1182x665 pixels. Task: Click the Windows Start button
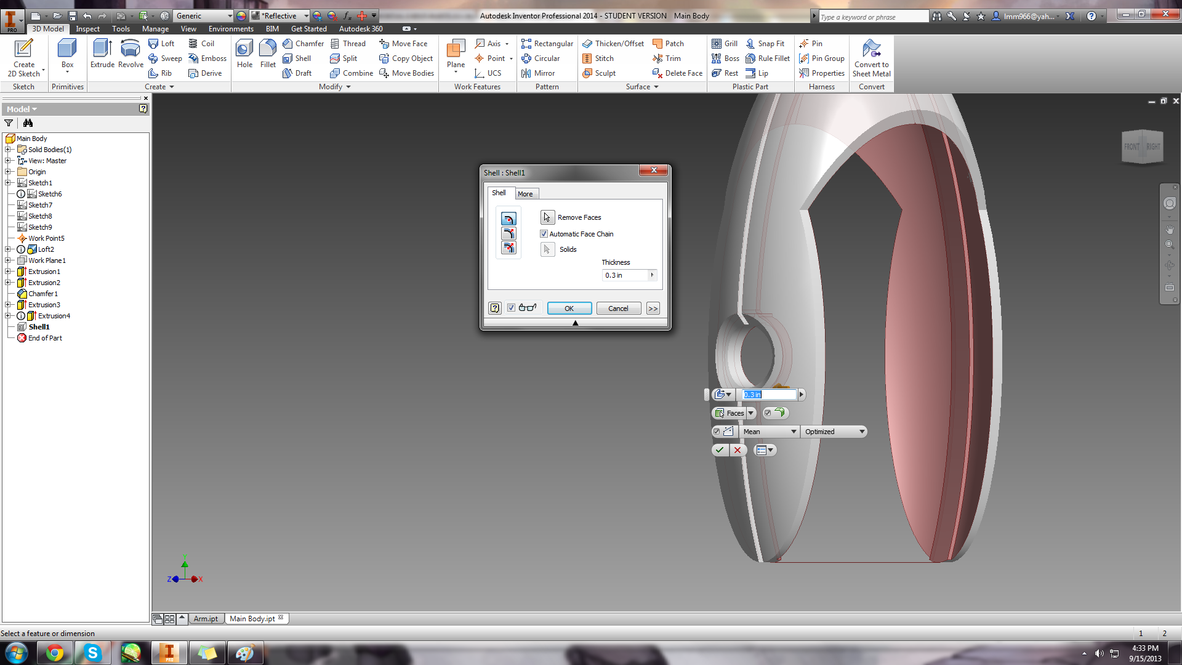(16, 653)
